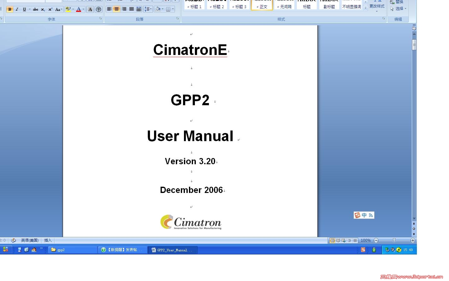Apply 无间隔 style
Screen dimensions: 449x281
point(284,4)
